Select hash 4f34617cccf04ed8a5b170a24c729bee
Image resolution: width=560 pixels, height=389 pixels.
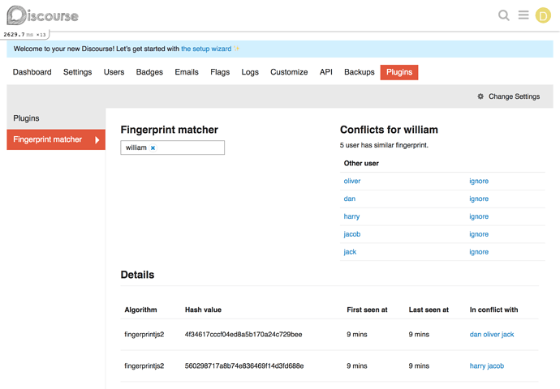tap(243, 335)
